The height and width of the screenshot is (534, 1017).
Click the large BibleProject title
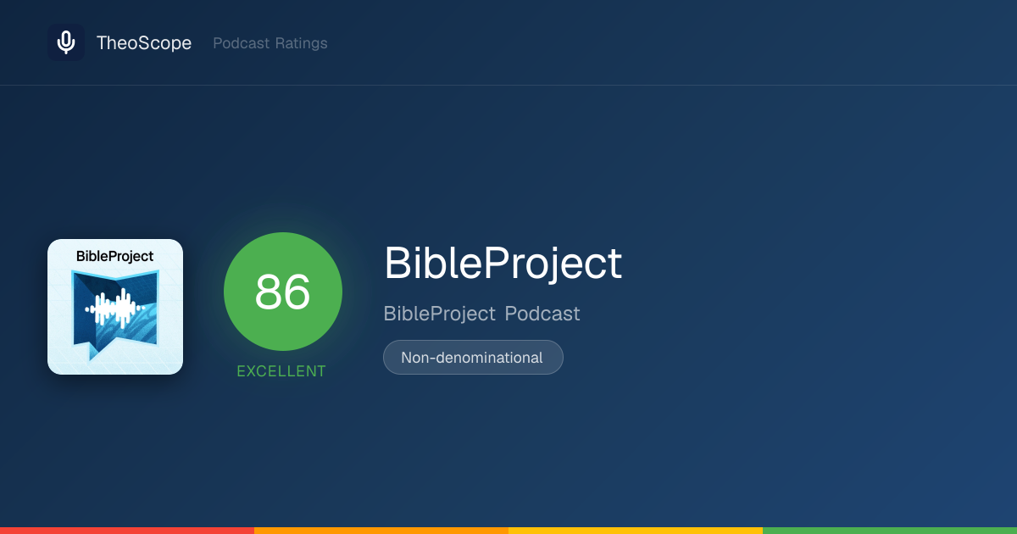pyautogui.click(x=503, y=264)
